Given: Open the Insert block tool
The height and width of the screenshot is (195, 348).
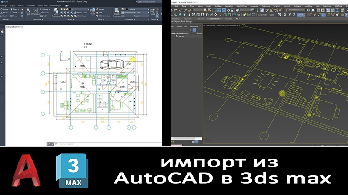Looking at the screenshot, I should (x=93, y=11).
